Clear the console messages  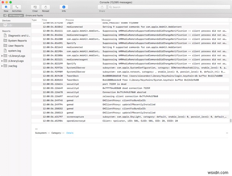pyautogui.click(x=35, y=7)
